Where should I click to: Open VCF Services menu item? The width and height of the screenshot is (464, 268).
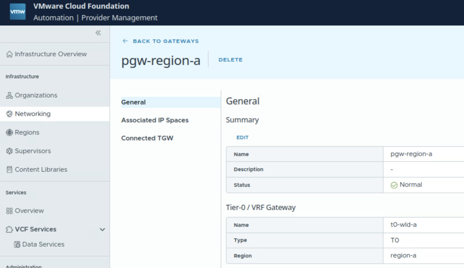(x=36, y=229)
